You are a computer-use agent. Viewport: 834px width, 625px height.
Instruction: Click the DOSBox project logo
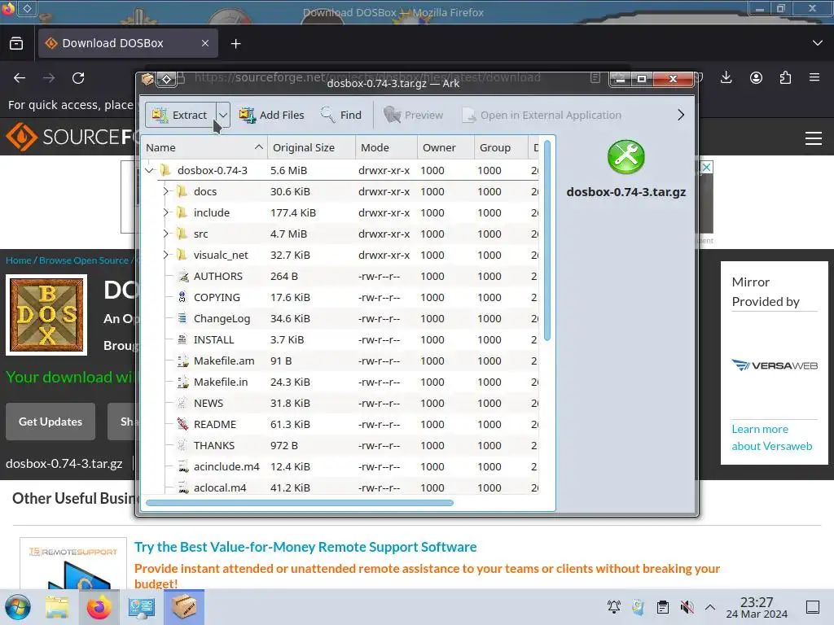(46, 315)
